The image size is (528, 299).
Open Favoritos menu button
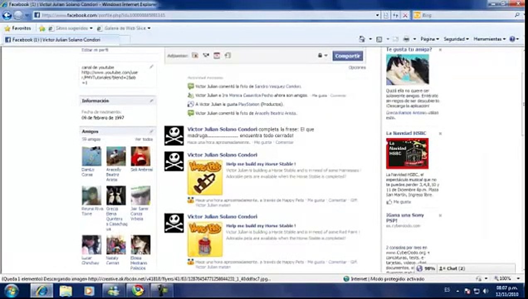[x=17, y=28]
